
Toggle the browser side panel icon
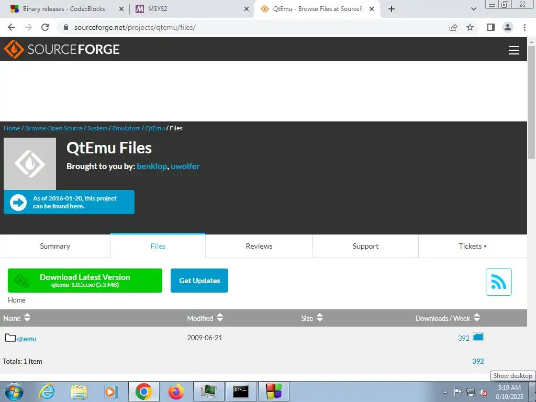point(491,27)
